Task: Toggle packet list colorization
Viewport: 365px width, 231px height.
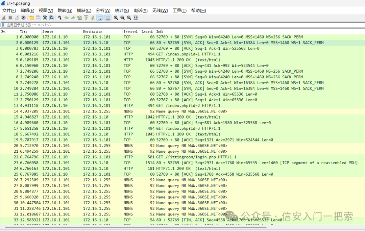Action: [108, 18]
